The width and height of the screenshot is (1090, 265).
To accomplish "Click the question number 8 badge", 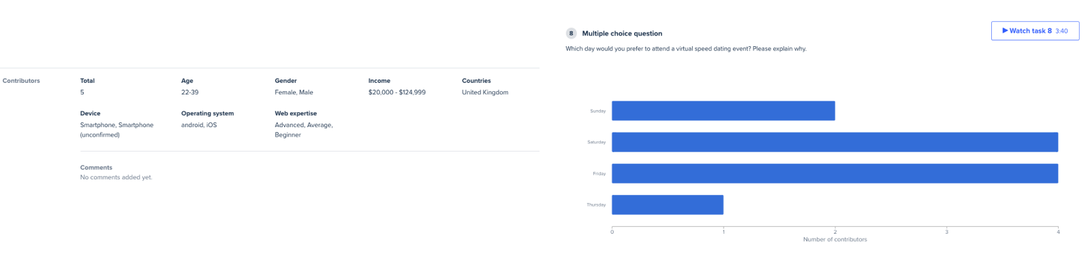I will click(571, 33).
